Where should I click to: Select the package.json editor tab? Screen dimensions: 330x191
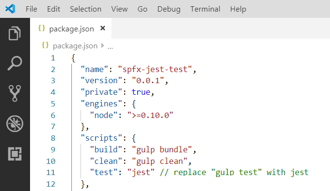[x=71, y=29]
